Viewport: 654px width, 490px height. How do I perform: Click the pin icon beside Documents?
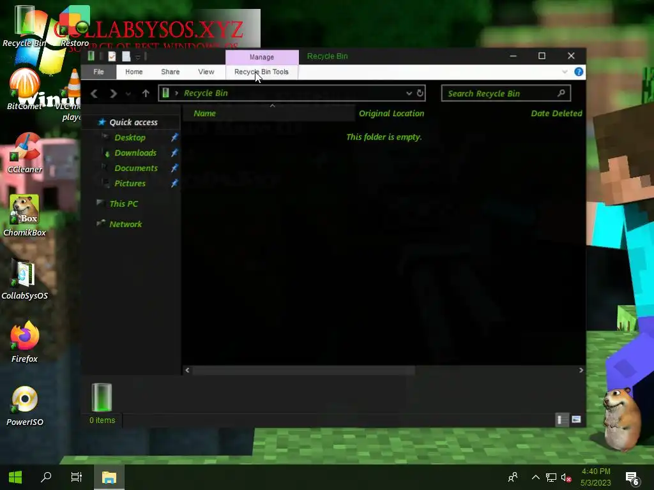pyautogui.click(x=174, y=168)
